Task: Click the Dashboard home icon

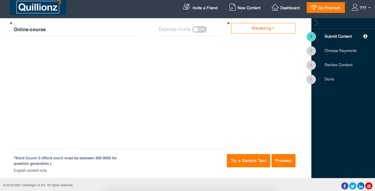Action: (x=275, y=7)
